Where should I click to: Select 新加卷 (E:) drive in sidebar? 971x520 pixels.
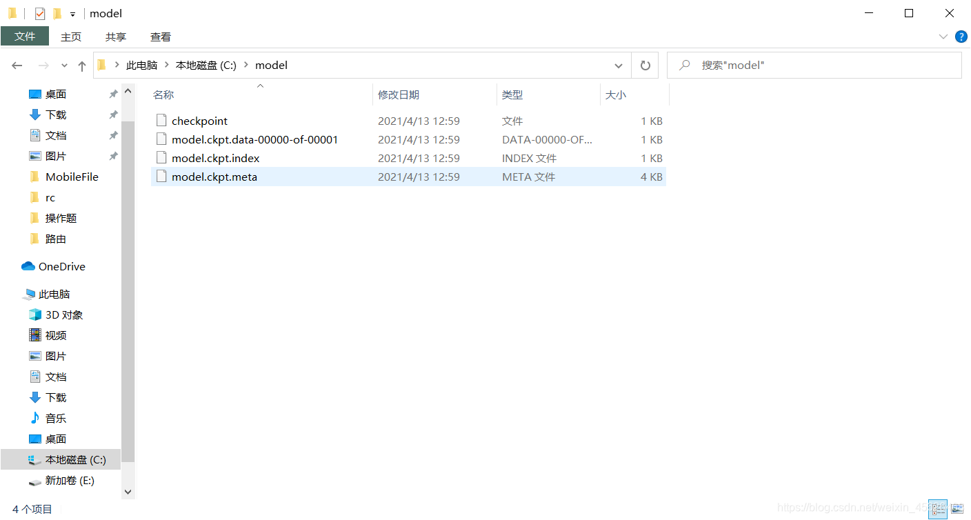point(70,480)
